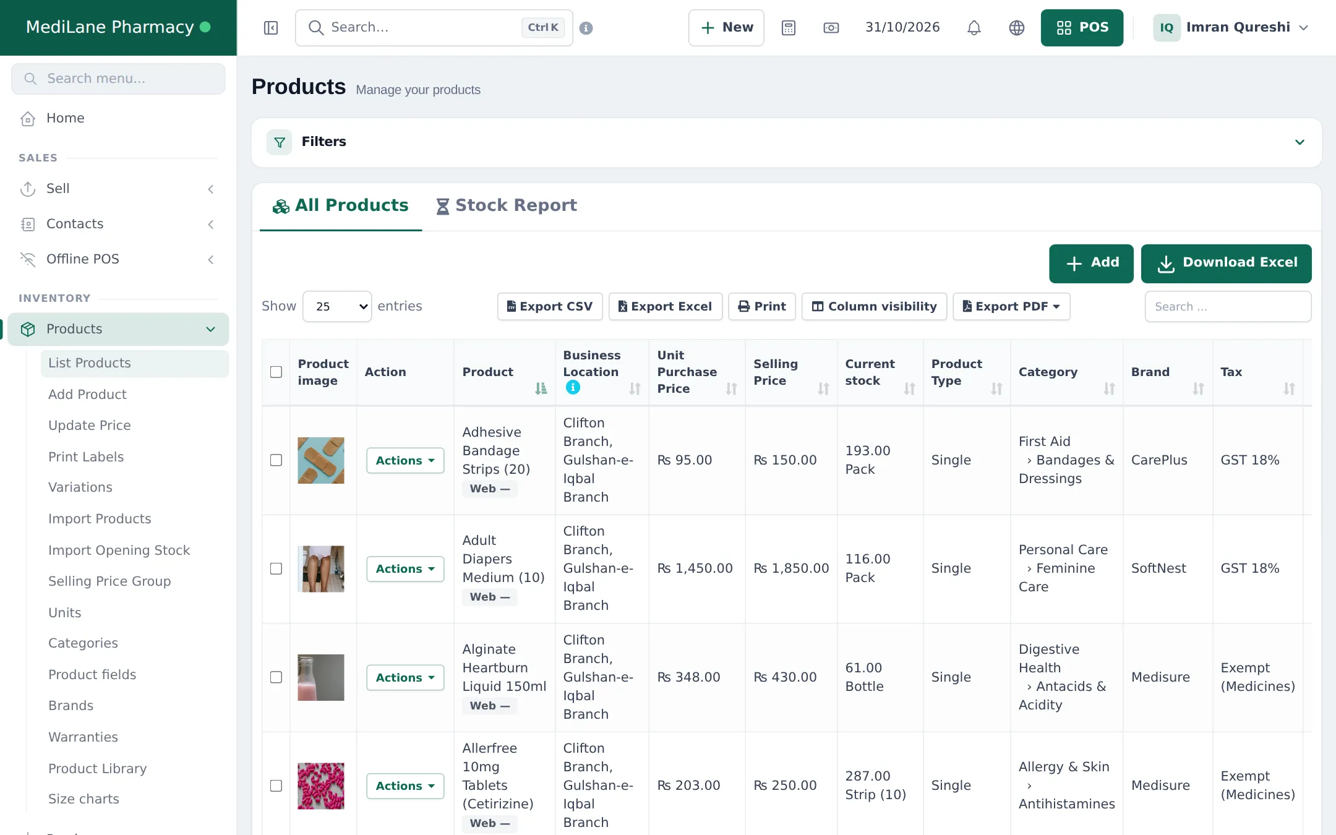Sort by Product Type column

996,388
